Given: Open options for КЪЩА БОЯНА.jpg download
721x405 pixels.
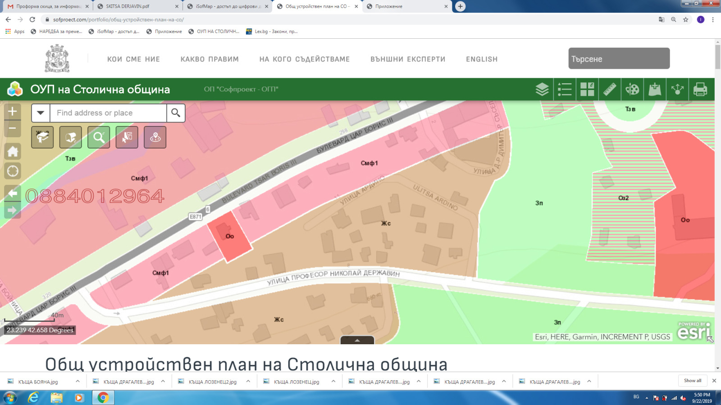Looking at the screenshot, I should point(78,381).
